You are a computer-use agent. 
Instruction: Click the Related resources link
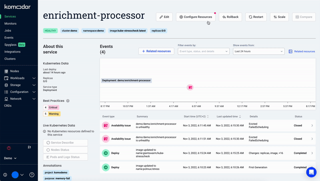(304, 51)
